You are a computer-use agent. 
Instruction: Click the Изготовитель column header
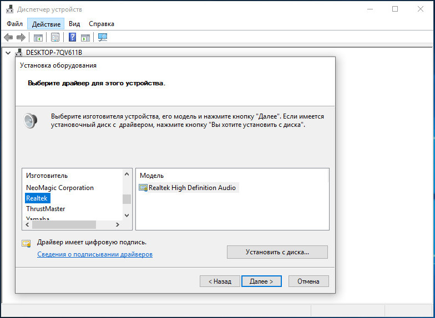tap(47, 176)
